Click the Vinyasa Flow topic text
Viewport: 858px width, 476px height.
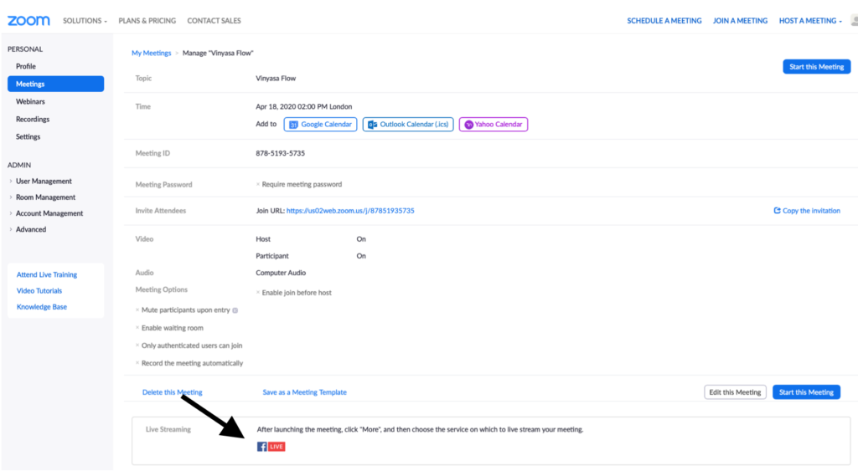point(276,78)
